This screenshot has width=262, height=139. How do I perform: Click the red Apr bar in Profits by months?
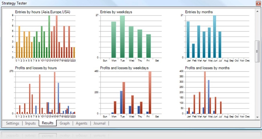205,92
